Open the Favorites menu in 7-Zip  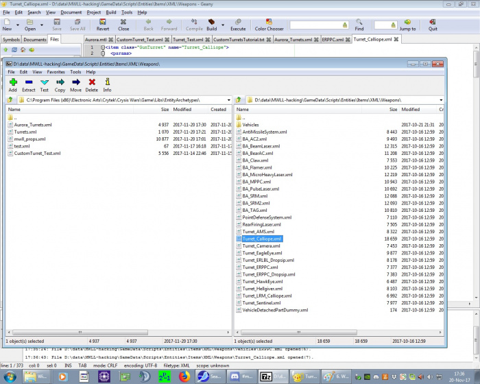click(x=56, y=71)
